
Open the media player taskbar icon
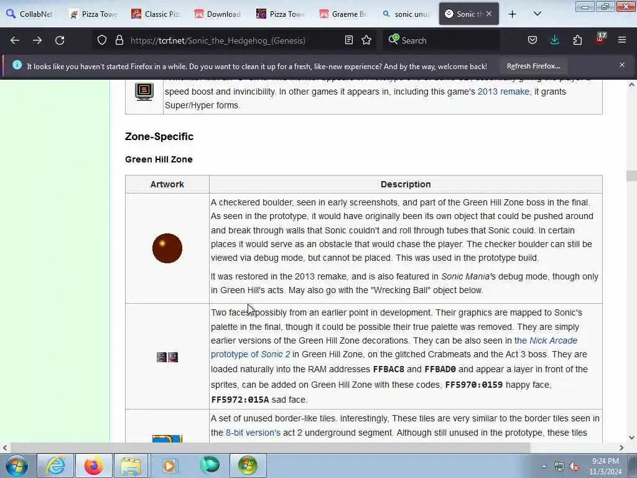tap(169, 466)
